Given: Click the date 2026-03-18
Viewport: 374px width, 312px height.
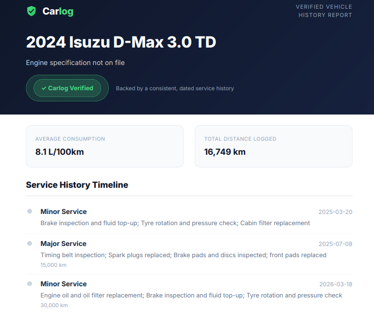Looking at the screenshot, I should [336, 284].
